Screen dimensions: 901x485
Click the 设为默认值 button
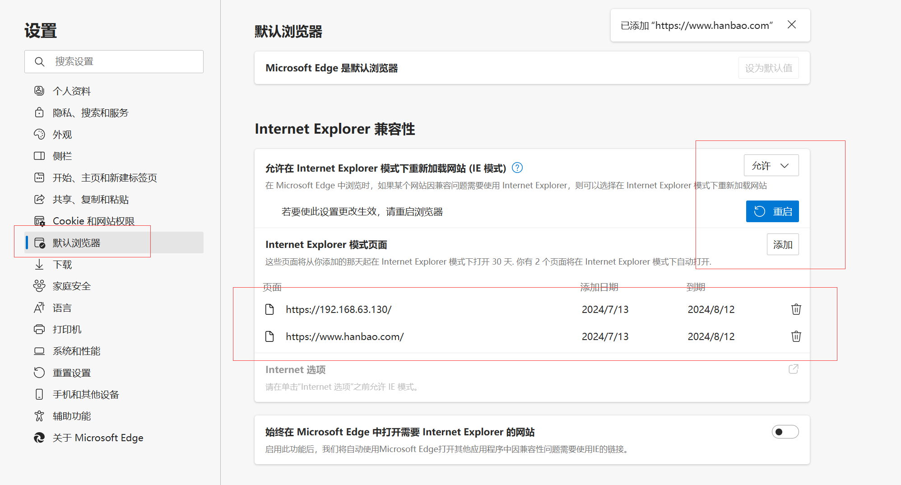point(768,68)
